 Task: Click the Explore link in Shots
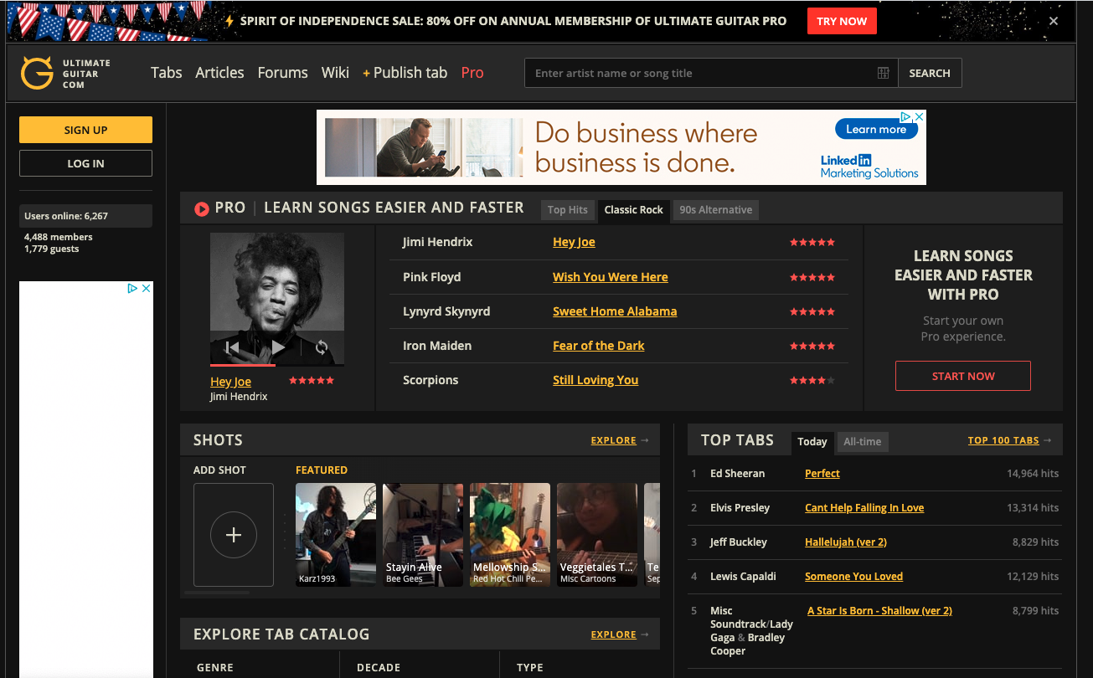click(x=614, y=440)
